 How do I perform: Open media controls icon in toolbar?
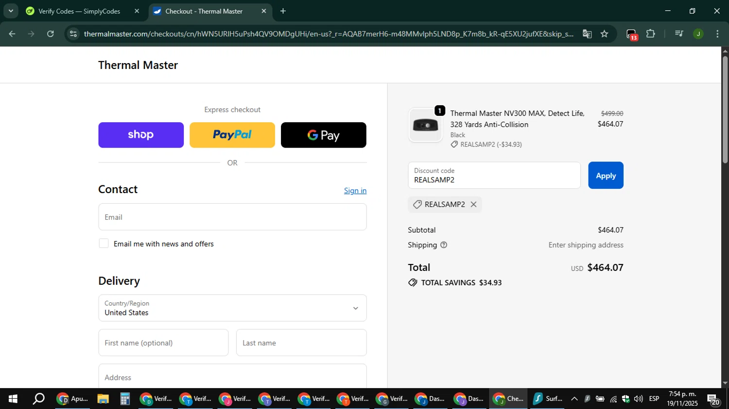[x=679, y=34]
